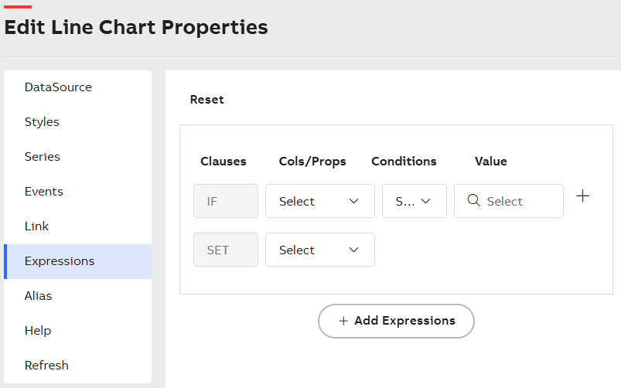
Task: Switch to the Events section
Action: pyautogui.click(x=44, y=192)
